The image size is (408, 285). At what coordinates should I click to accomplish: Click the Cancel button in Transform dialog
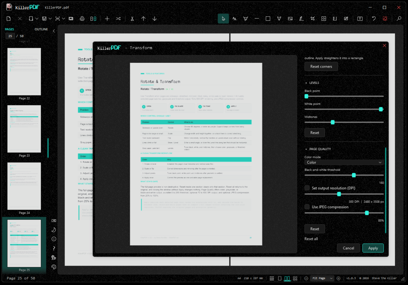coord(348,248)
